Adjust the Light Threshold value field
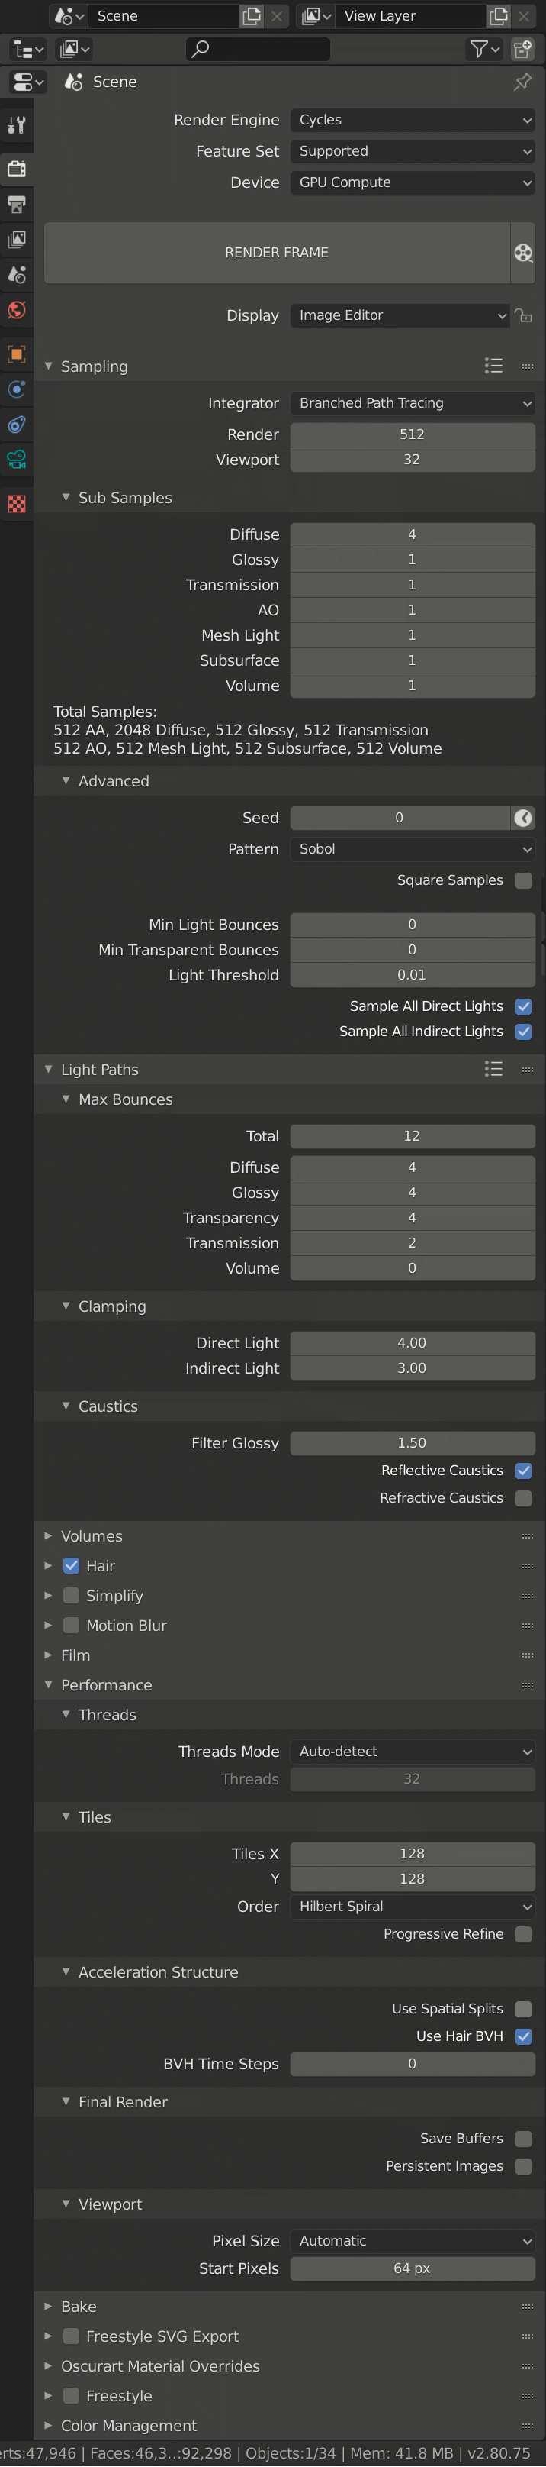Screen dimensions: 546x2467 click(x=412, y=975)
